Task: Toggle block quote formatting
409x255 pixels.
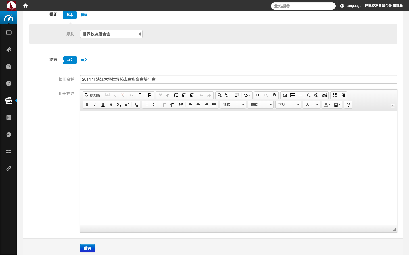Action: pos(181,105)
